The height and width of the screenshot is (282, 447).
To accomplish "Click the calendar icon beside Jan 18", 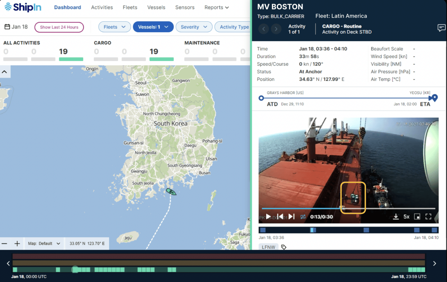I will click(x=7, y=26).
